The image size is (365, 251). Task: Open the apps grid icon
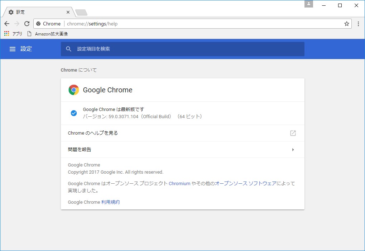(6, 33)
